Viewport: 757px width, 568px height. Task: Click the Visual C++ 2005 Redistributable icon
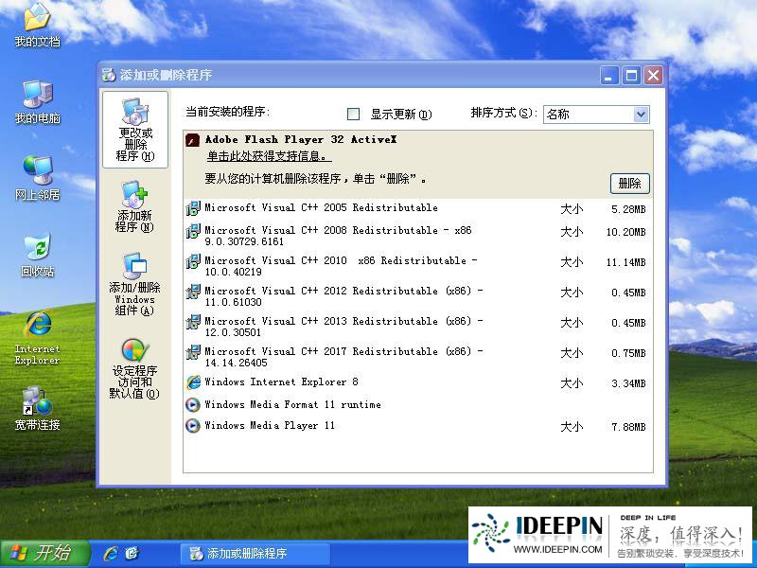pos(193,208)
